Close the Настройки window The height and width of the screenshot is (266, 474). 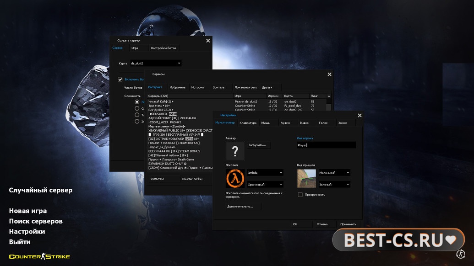click(x=360, y=116)
